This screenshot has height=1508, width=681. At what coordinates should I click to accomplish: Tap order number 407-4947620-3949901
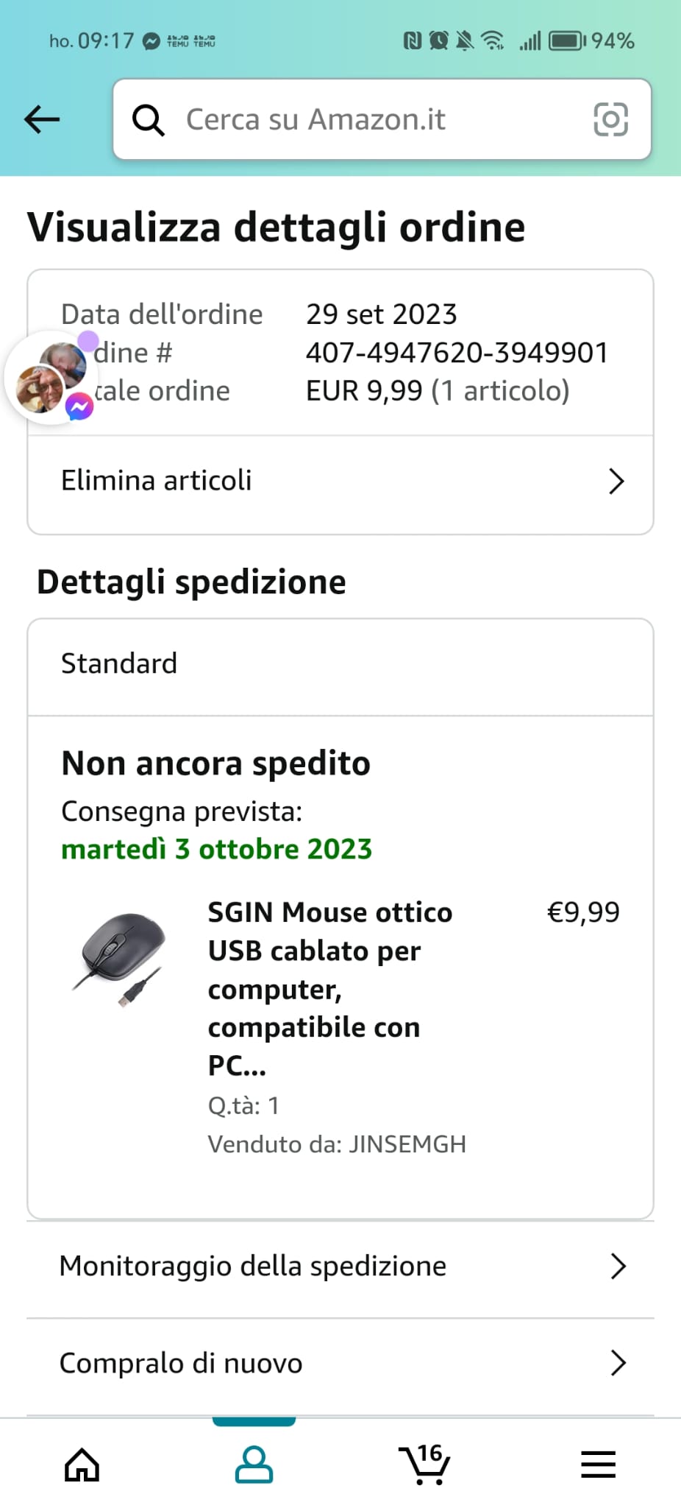pos(457,353)
